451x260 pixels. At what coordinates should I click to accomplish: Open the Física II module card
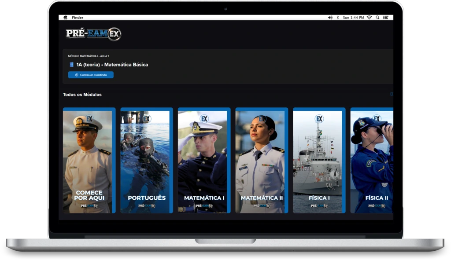coord(372,161)
